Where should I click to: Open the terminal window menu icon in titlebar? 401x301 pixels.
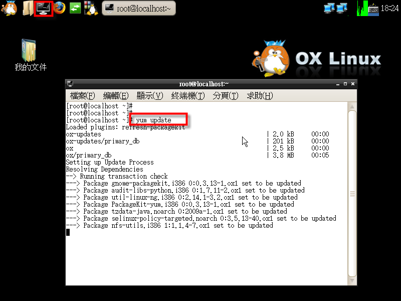click(70, 84)
